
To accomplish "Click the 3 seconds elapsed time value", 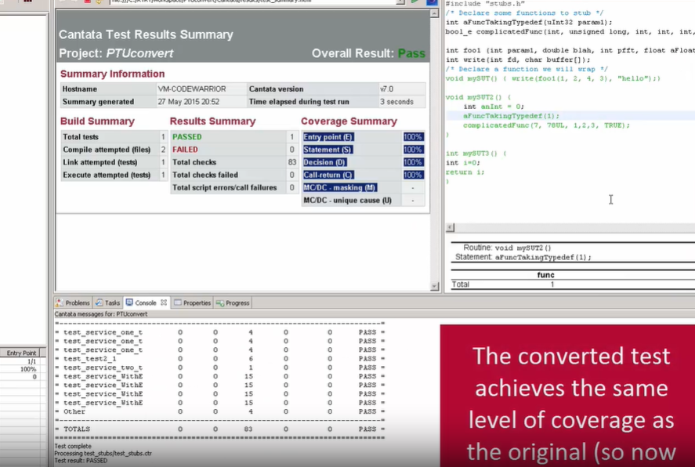I will click(x=396, y=102).
